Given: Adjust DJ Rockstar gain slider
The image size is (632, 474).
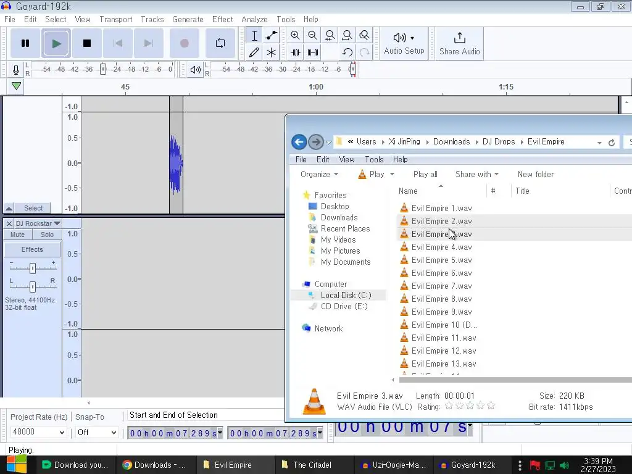Looking at the screenshot, I should tap(33, 268).
